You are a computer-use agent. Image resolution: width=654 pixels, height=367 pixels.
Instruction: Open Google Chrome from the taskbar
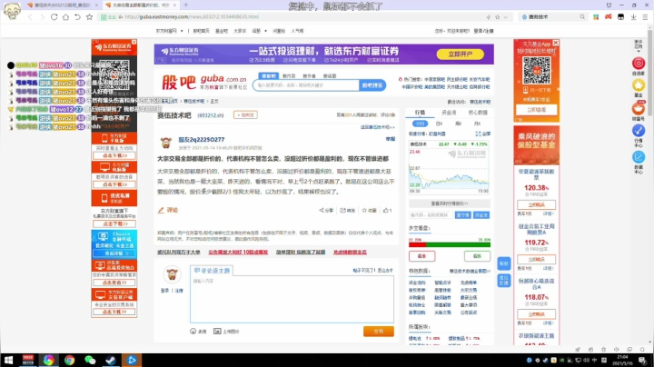click(x=69, y=360)
